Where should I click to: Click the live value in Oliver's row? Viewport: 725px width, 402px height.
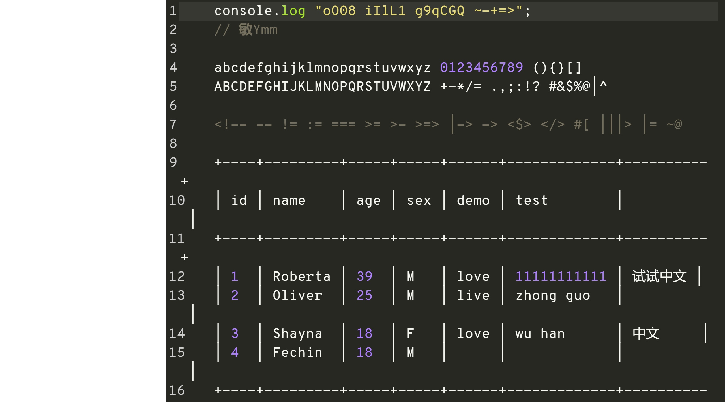click(x=473, y=295)
